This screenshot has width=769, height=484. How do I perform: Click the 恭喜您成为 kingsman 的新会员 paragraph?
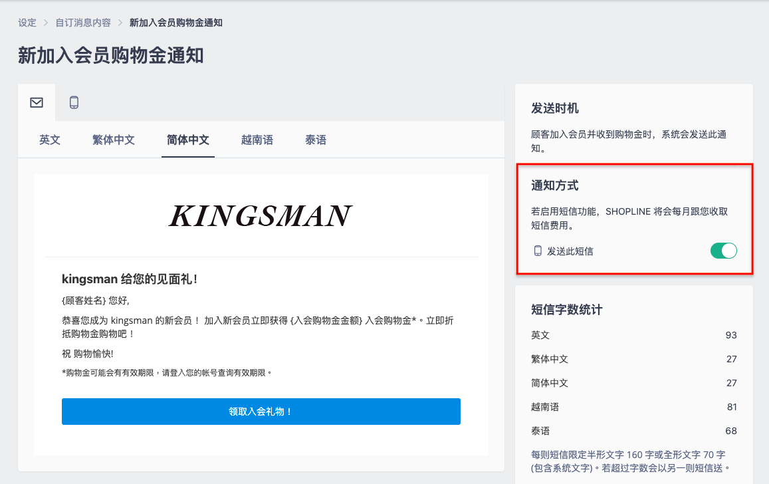pyautogui.click(x=257, y=327)
